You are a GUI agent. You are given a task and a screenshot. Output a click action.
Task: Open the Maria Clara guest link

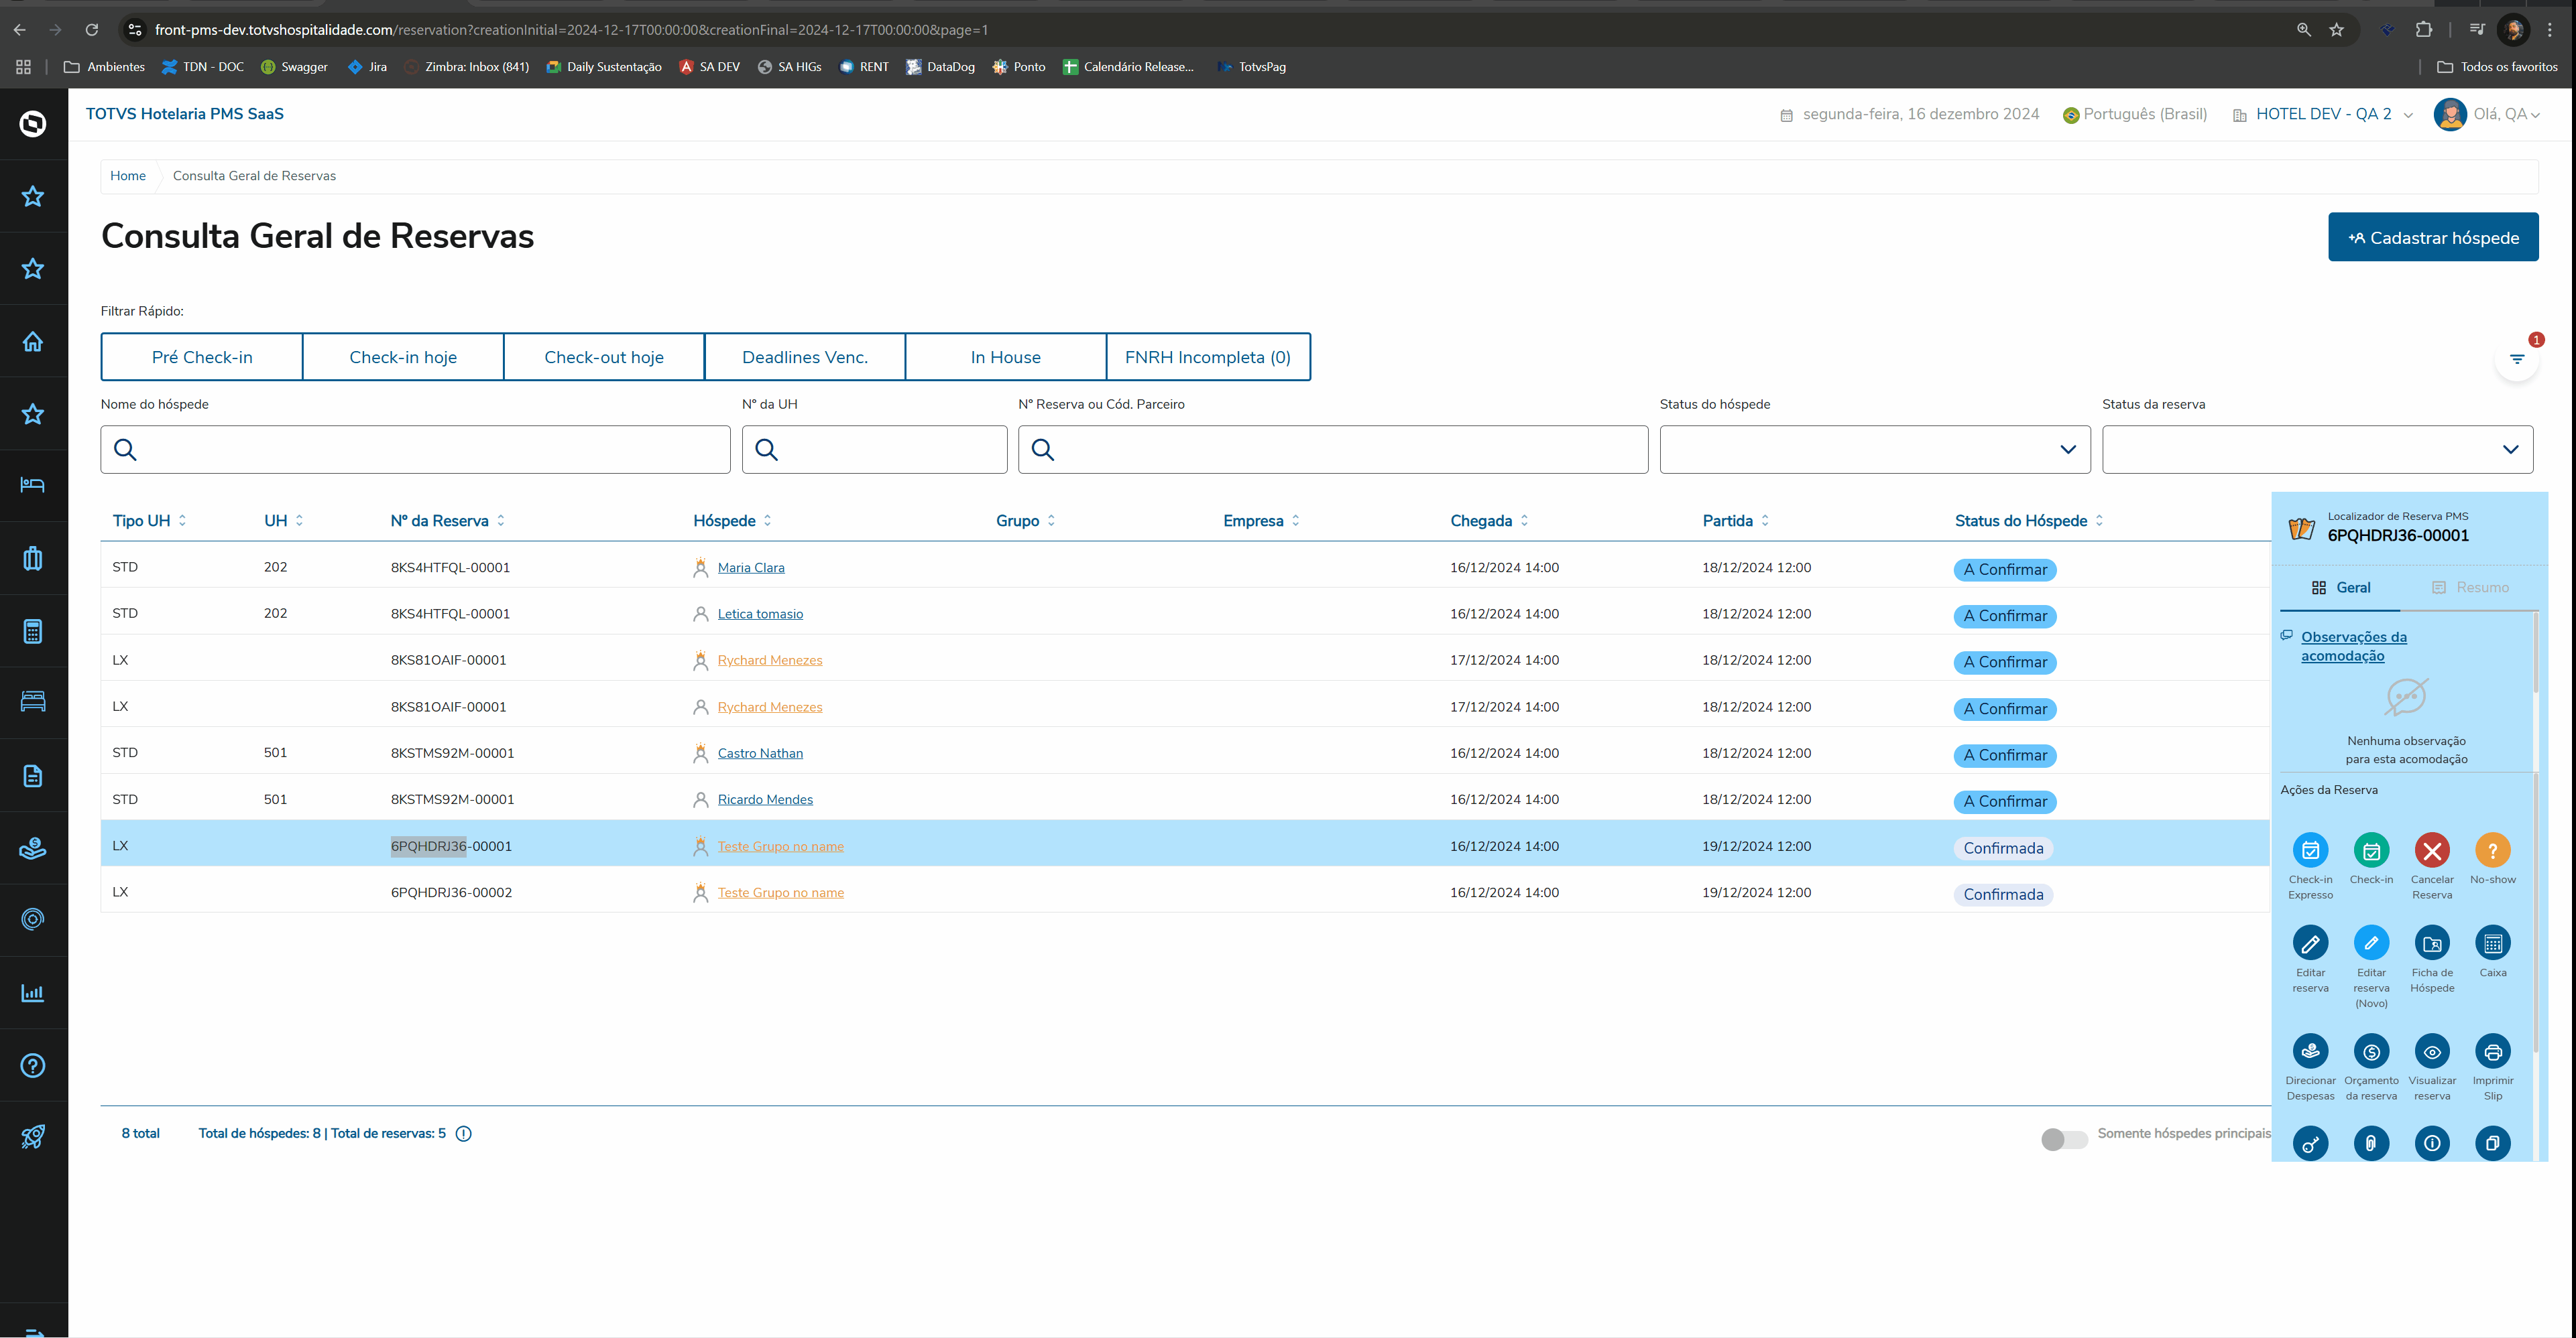coord(750,567)
